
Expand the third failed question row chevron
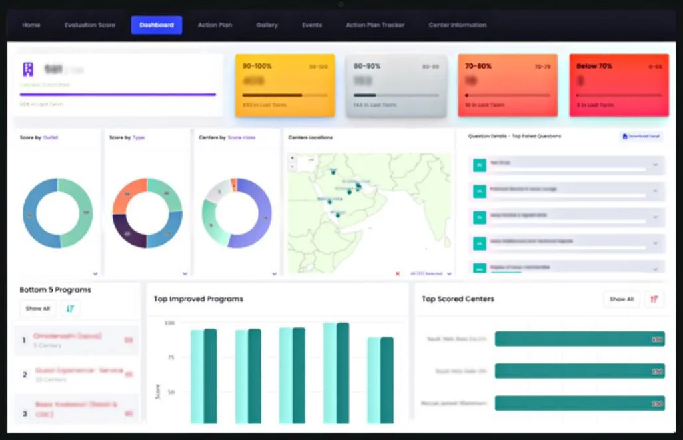[x=655, y=217]
